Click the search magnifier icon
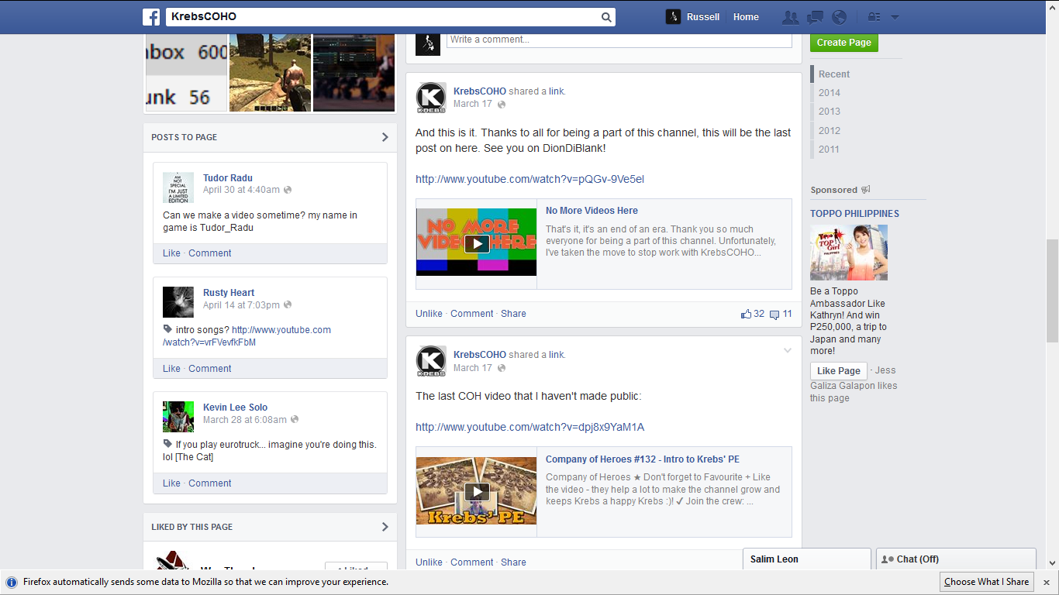 point(606,17)
